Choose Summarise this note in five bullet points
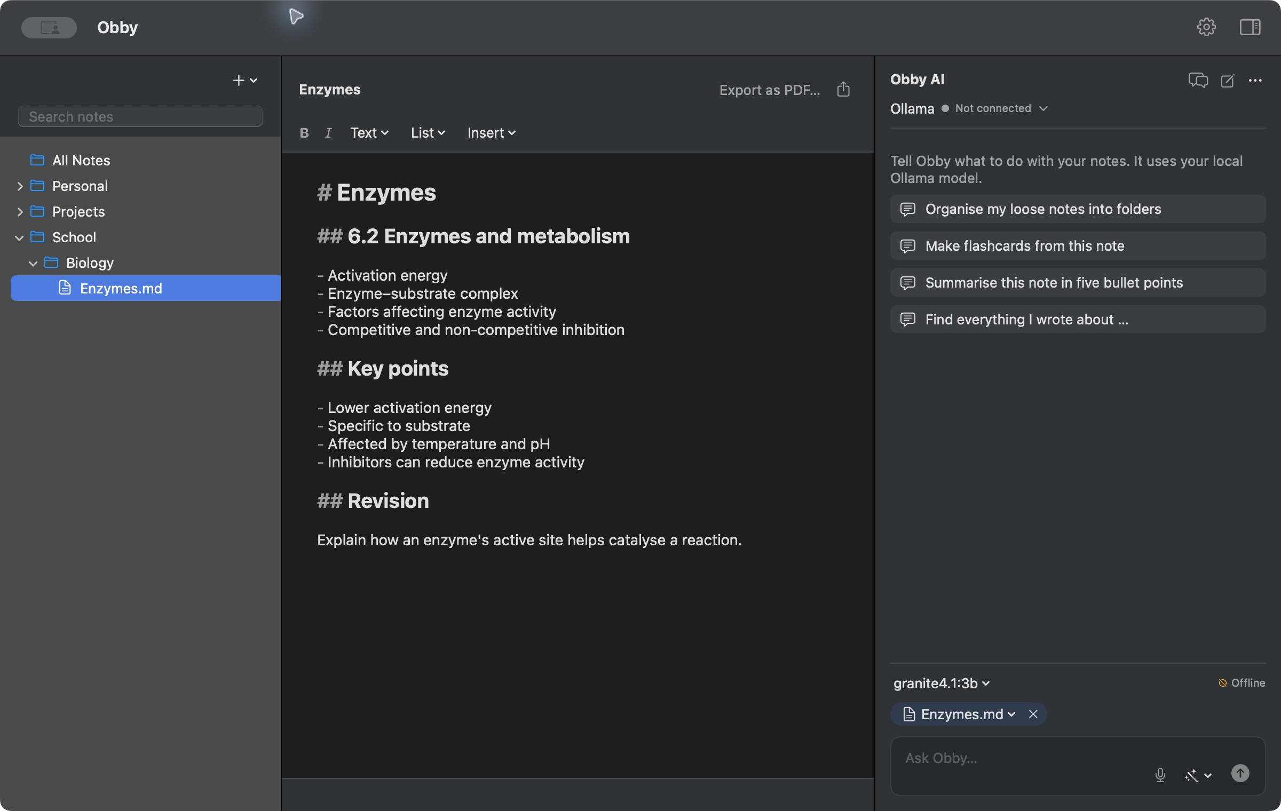1281x811 pixels. tap(1078, 283)
